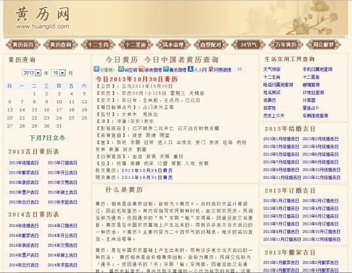Image resolution: width=352 pixels, height=273 pixels.
Task: Share via the 网易微博 icon
Action: click(x=211, y=69)
